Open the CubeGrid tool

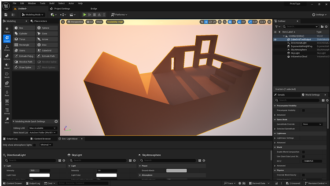click(x=47, y=51)
